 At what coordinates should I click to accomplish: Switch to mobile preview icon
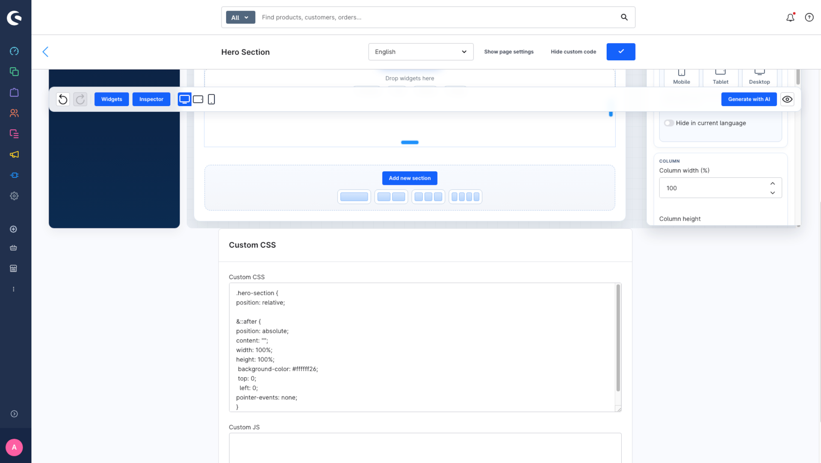point(211,99)
